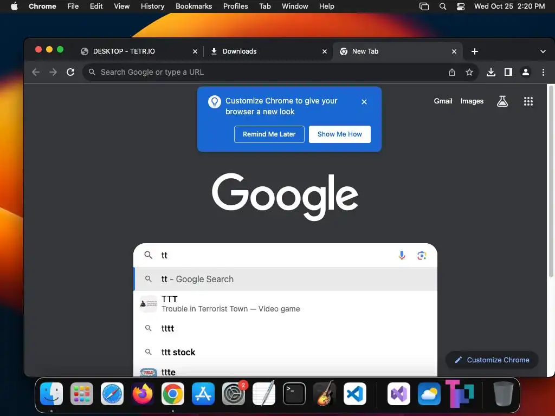Open the Chrome app menu
Image resolution: width=555 pixels, height=416 pixels.
click(x=42, y=6)
